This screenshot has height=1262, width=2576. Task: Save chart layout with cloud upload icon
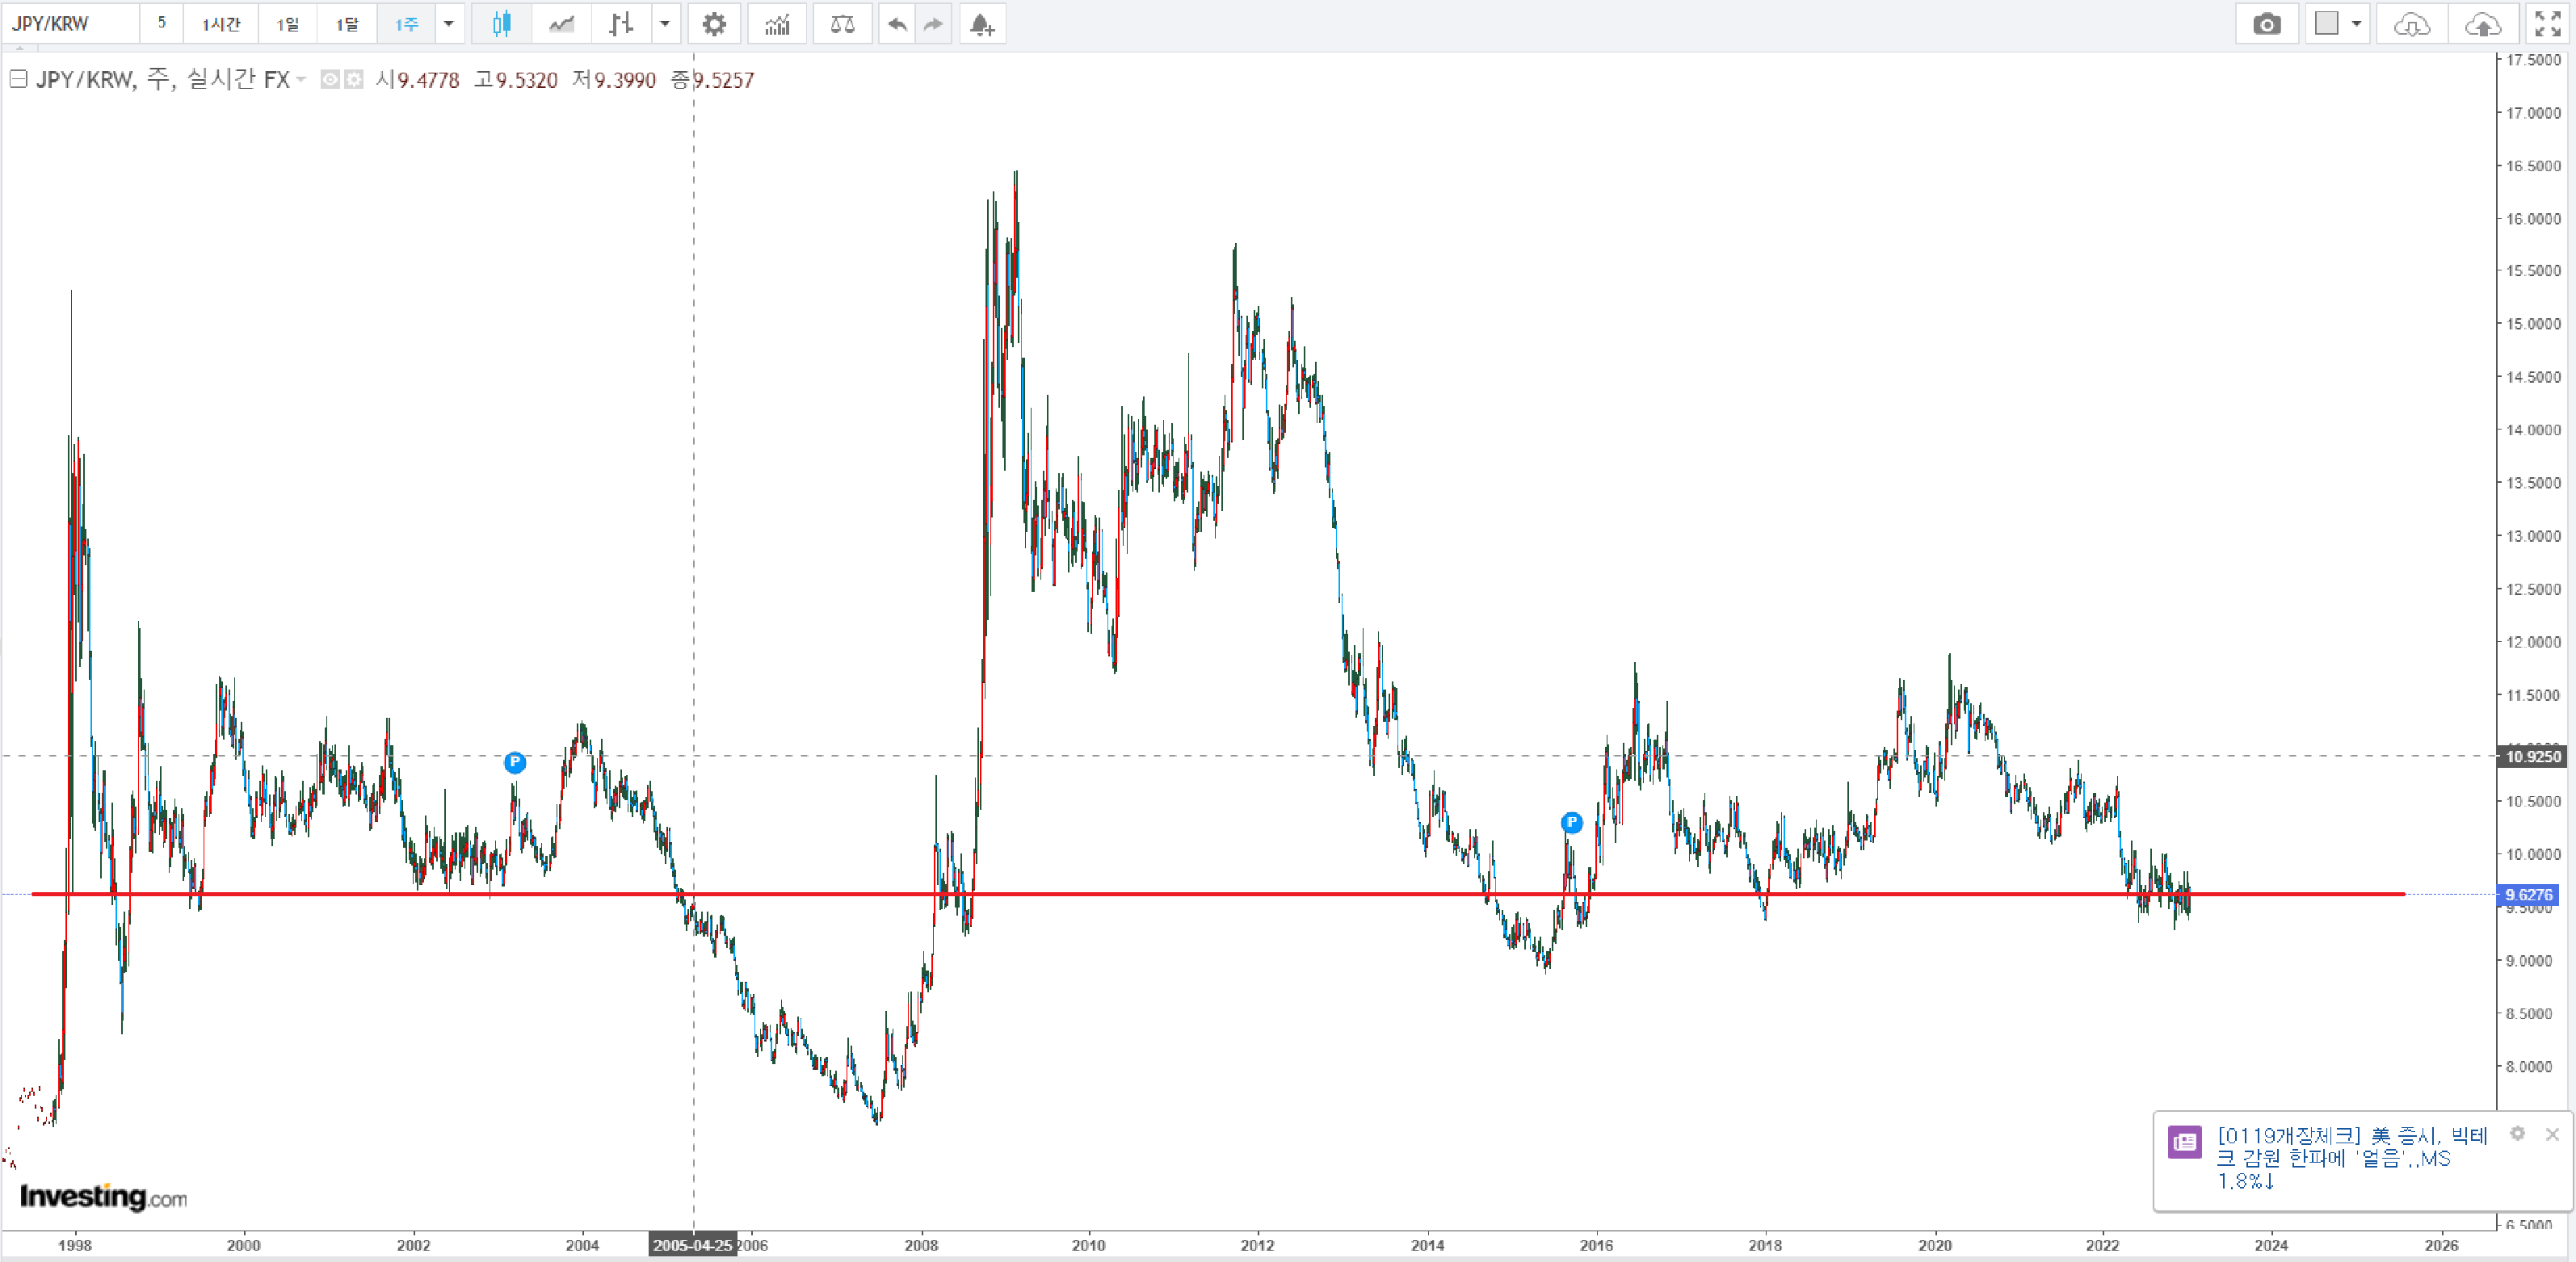click(2482, 24)
